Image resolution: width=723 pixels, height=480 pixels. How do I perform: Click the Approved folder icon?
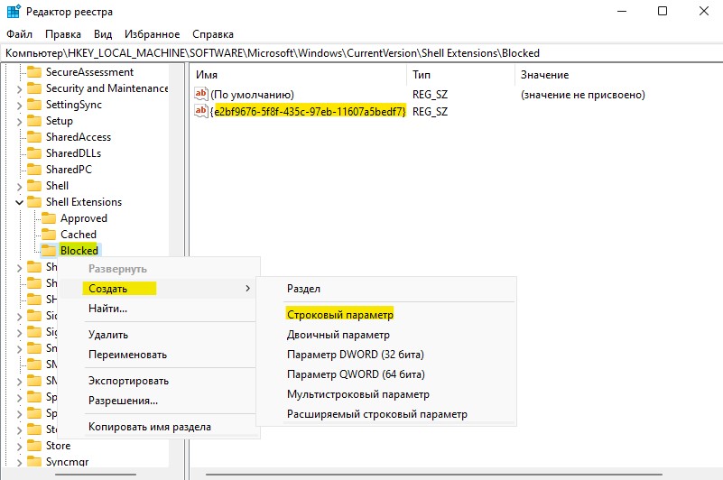[x=49, y=218]
